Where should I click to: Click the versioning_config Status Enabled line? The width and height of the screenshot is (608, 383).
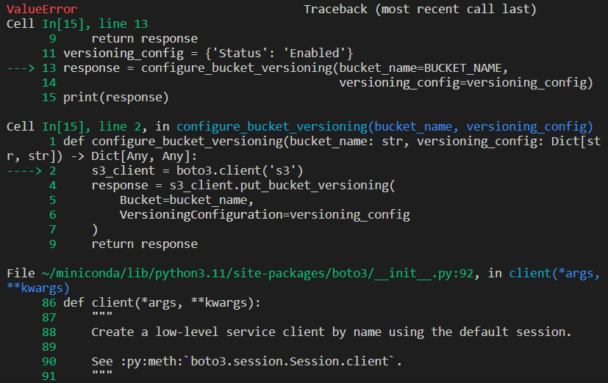(208, 53)
